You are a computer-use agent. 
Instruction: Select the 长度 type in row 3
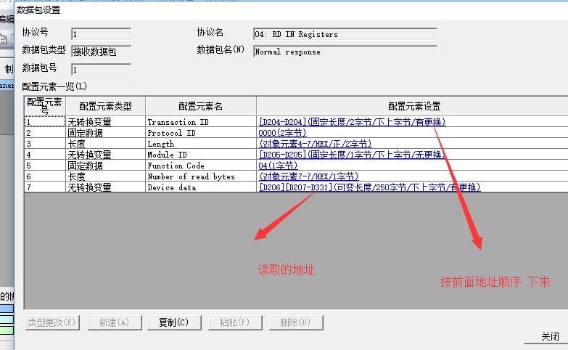[x=105, y=144]
